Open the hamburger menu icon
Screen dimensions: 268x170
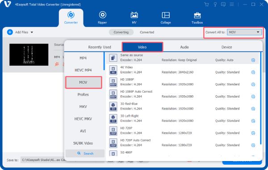(x=232, y=4)
